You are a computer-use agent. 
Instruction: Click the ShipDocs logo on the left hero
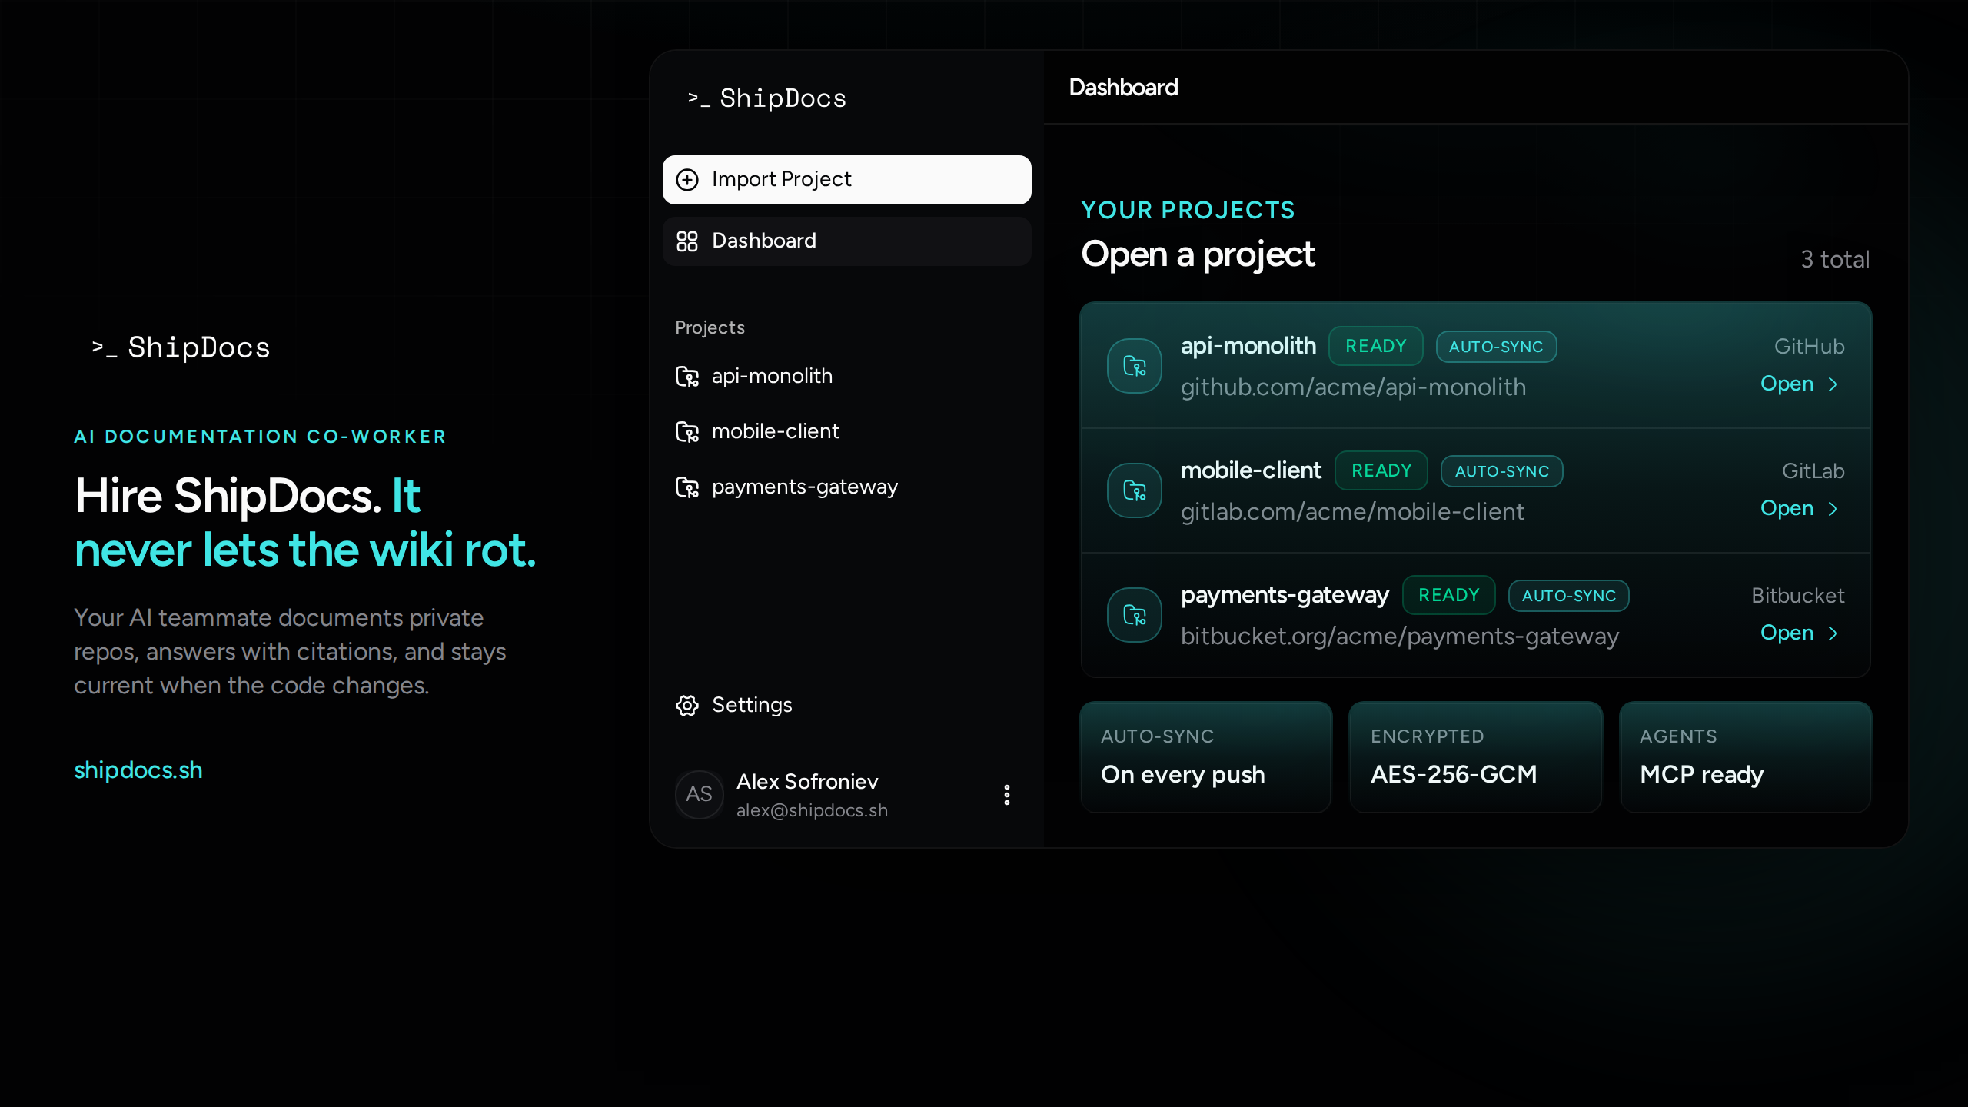pos(181,347)
